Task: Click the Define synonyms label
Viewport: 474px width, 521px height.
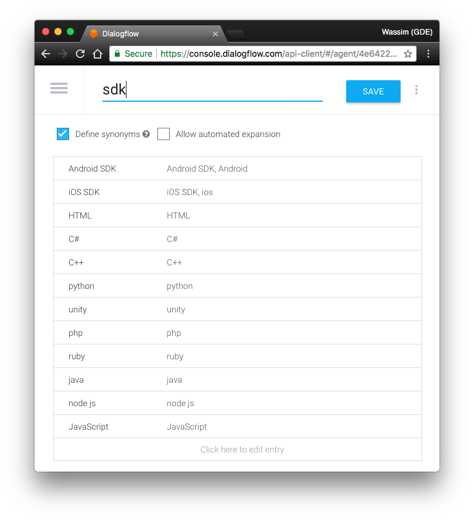Action: point(107,134)
